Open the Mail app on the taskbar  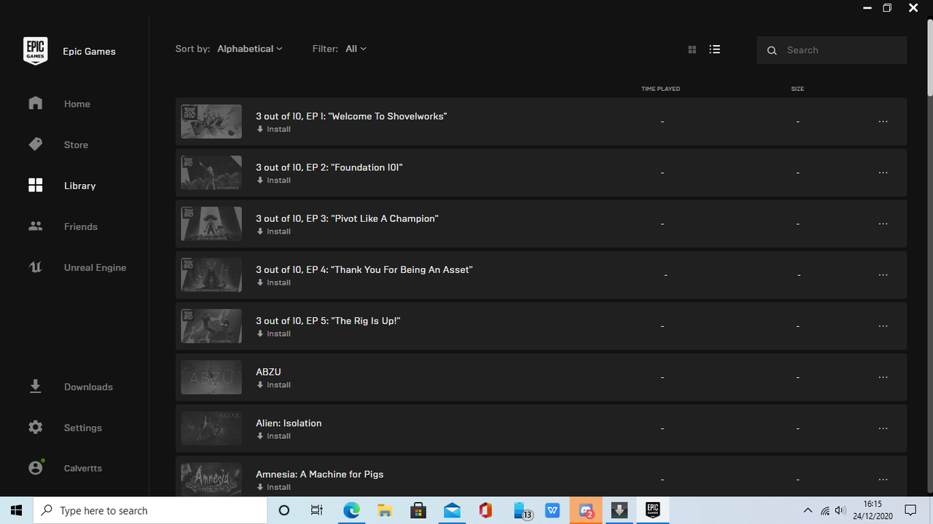click(x=452, y=510)
